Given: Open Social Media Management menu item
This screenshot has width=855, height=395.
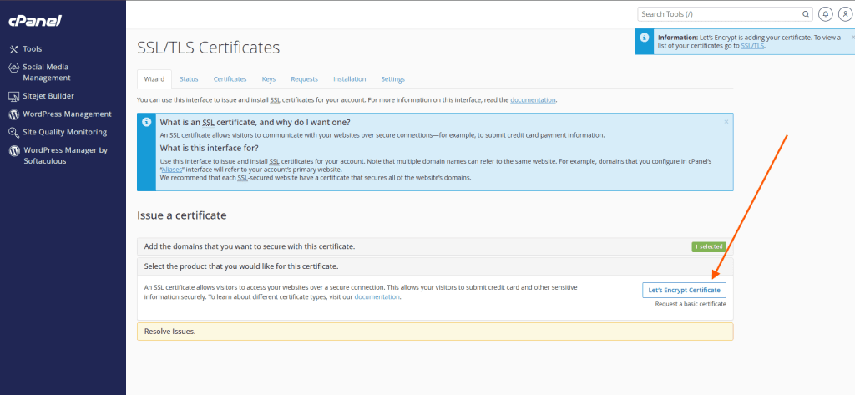Looking at the screenshot, I should [x=47, y=73].
